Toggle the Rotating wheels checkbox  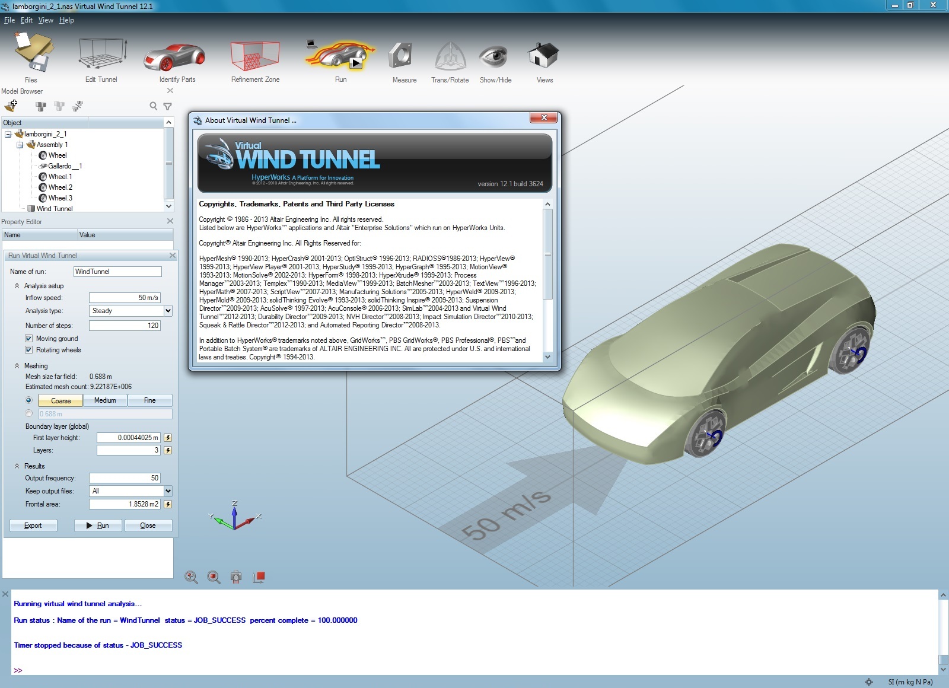[28, 350]
